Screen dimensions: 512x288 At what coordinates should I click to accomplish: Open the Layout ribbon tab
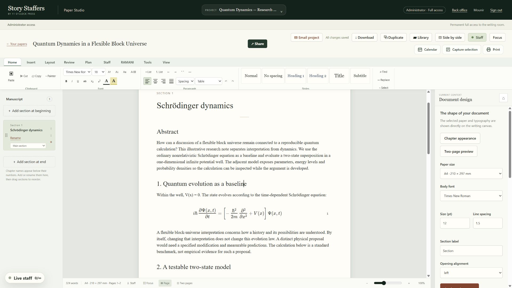50,62
